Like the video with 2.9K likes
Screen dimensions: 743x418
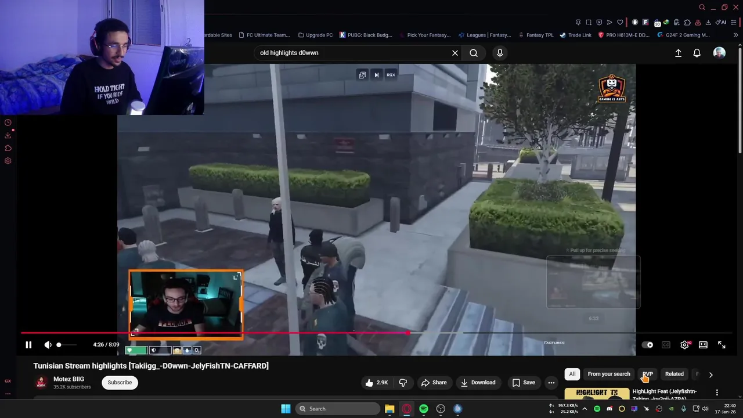click(x=376, y=383)
